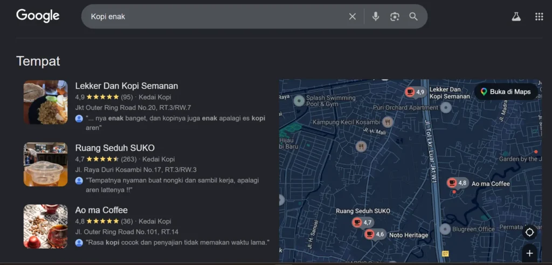Click the magnifying glass search icon
This screenshot has width=552, height=265.
click(413, 17)
